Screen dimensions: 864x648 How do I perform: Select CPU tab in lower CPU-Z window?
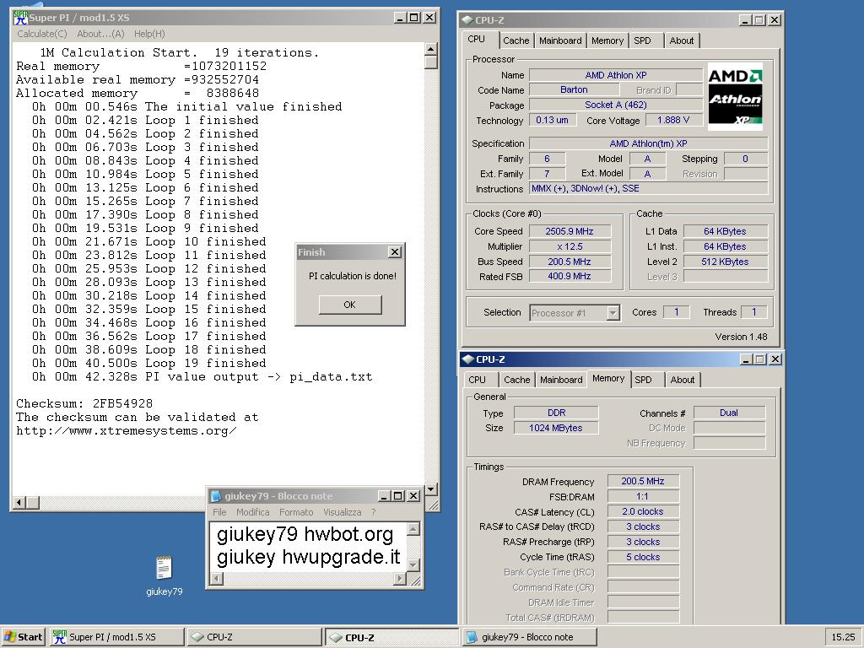point(478,380)
